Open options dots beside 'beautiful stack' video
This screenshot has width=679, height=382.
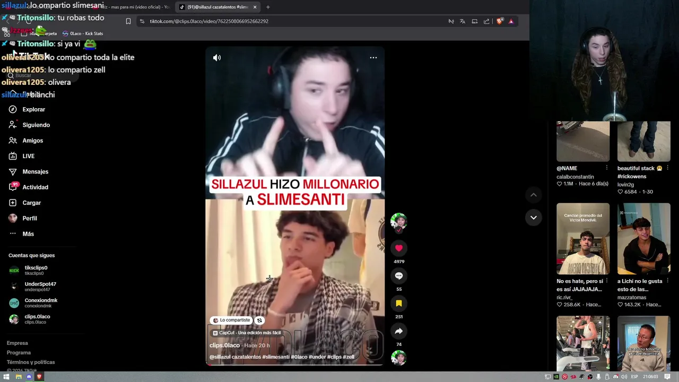[x=667, y=168]
